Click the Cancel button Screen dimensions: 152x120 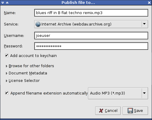[108, 111]
